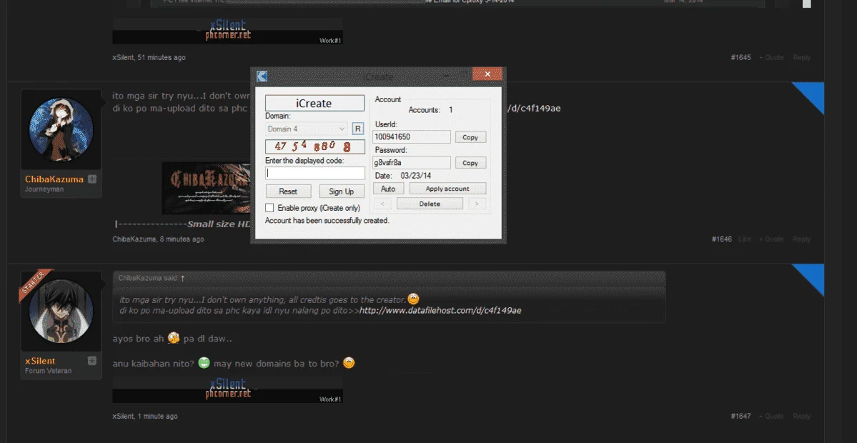Click the emoji after 'to bro?'

tap(349, 363)
